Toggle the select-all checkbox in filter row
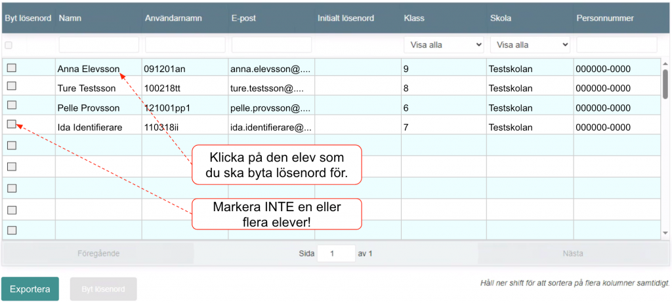 coord(9,45)
